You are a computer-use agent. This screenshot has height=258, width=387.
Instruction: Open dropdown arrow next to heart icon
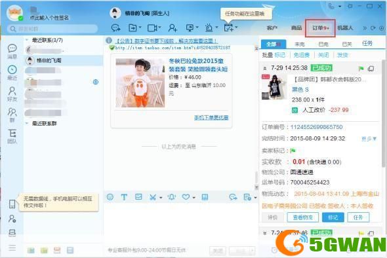[x=194, y=197]
